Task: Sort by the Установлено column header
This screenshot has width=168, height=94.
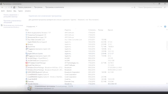Action: click(92, 30)
